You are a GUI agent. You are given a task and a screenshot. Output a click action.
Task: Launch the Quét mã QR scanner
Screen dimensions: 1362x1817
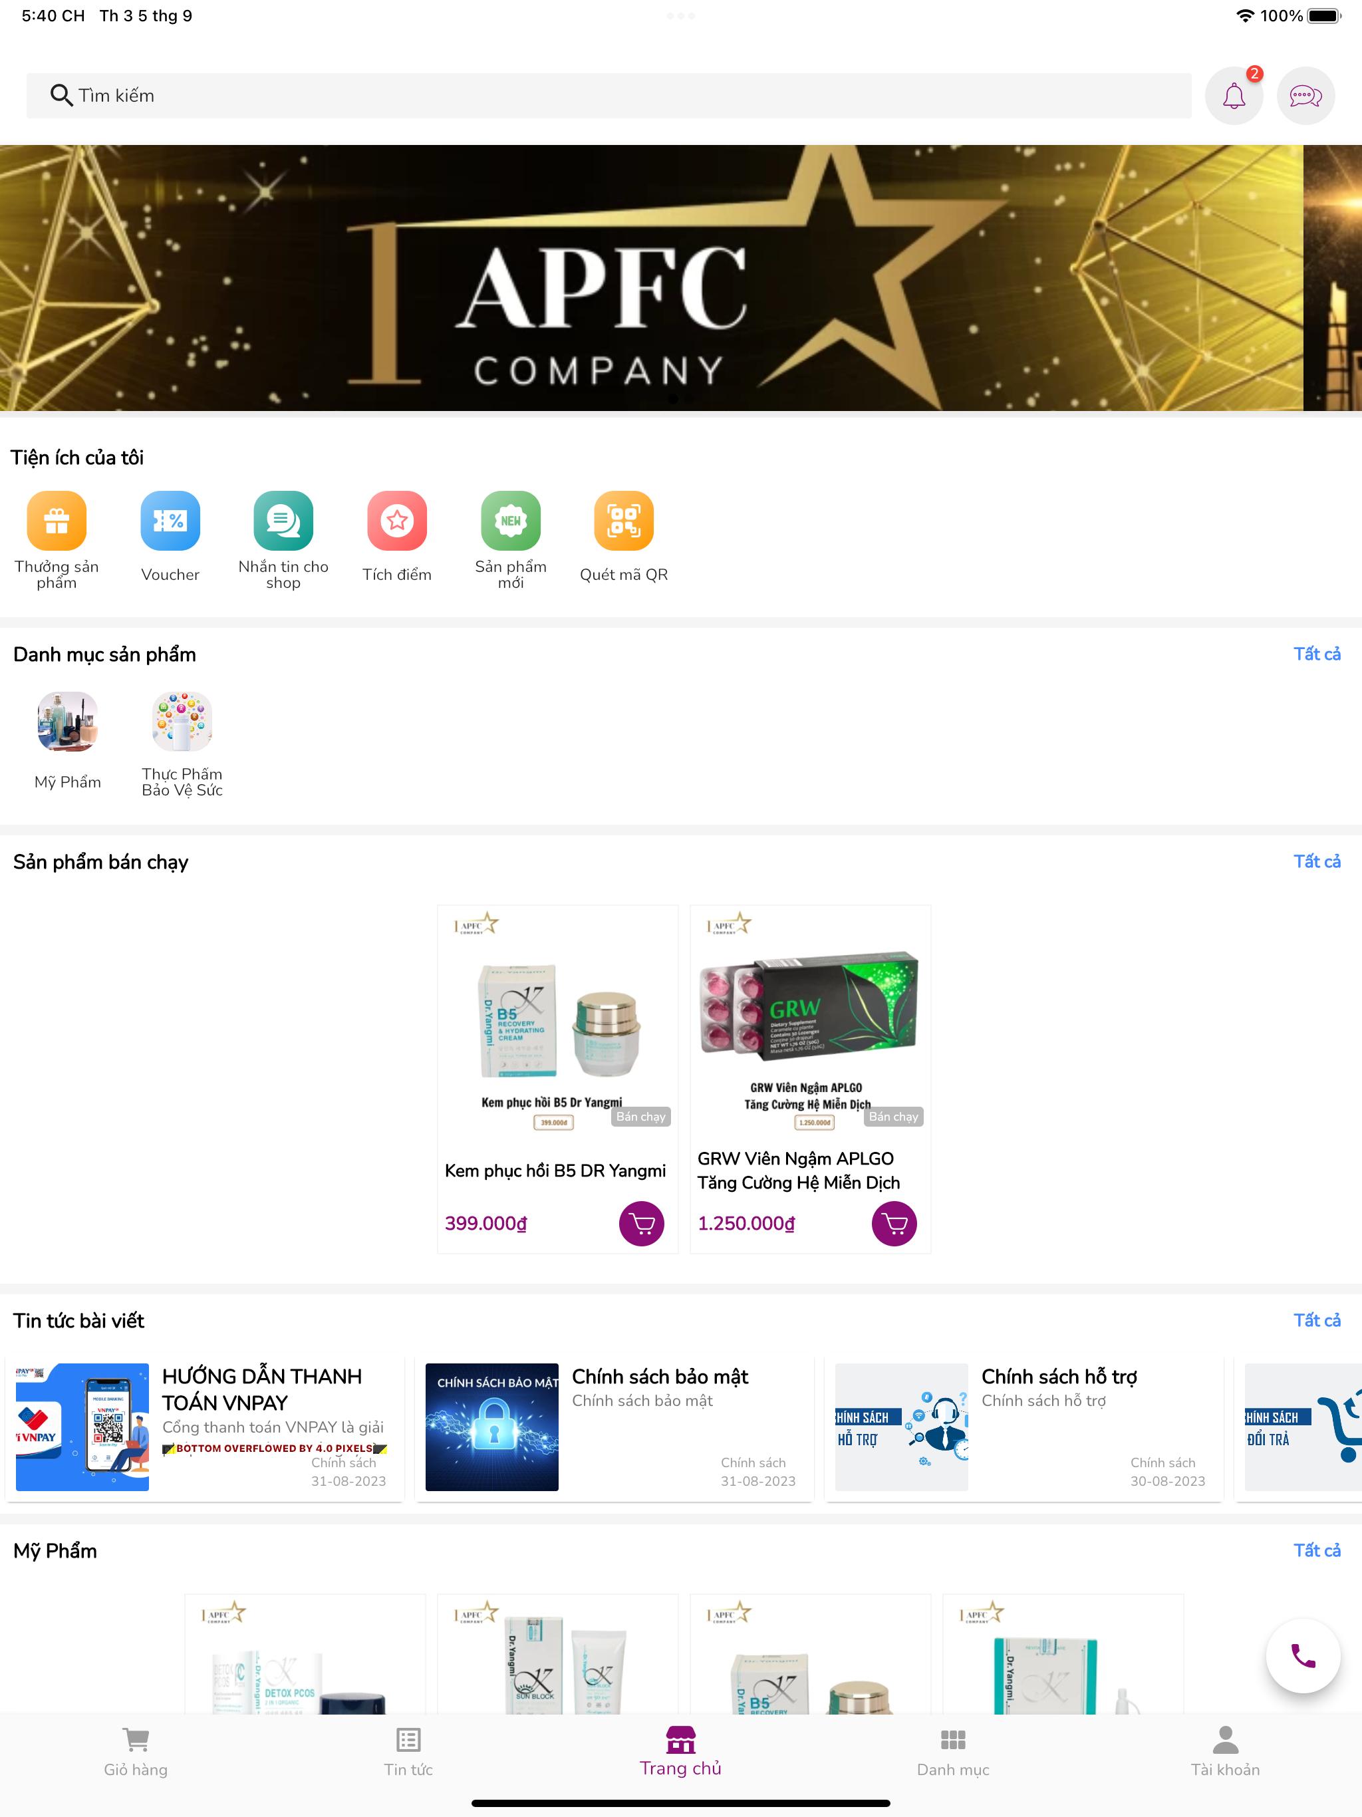(624, 521)
